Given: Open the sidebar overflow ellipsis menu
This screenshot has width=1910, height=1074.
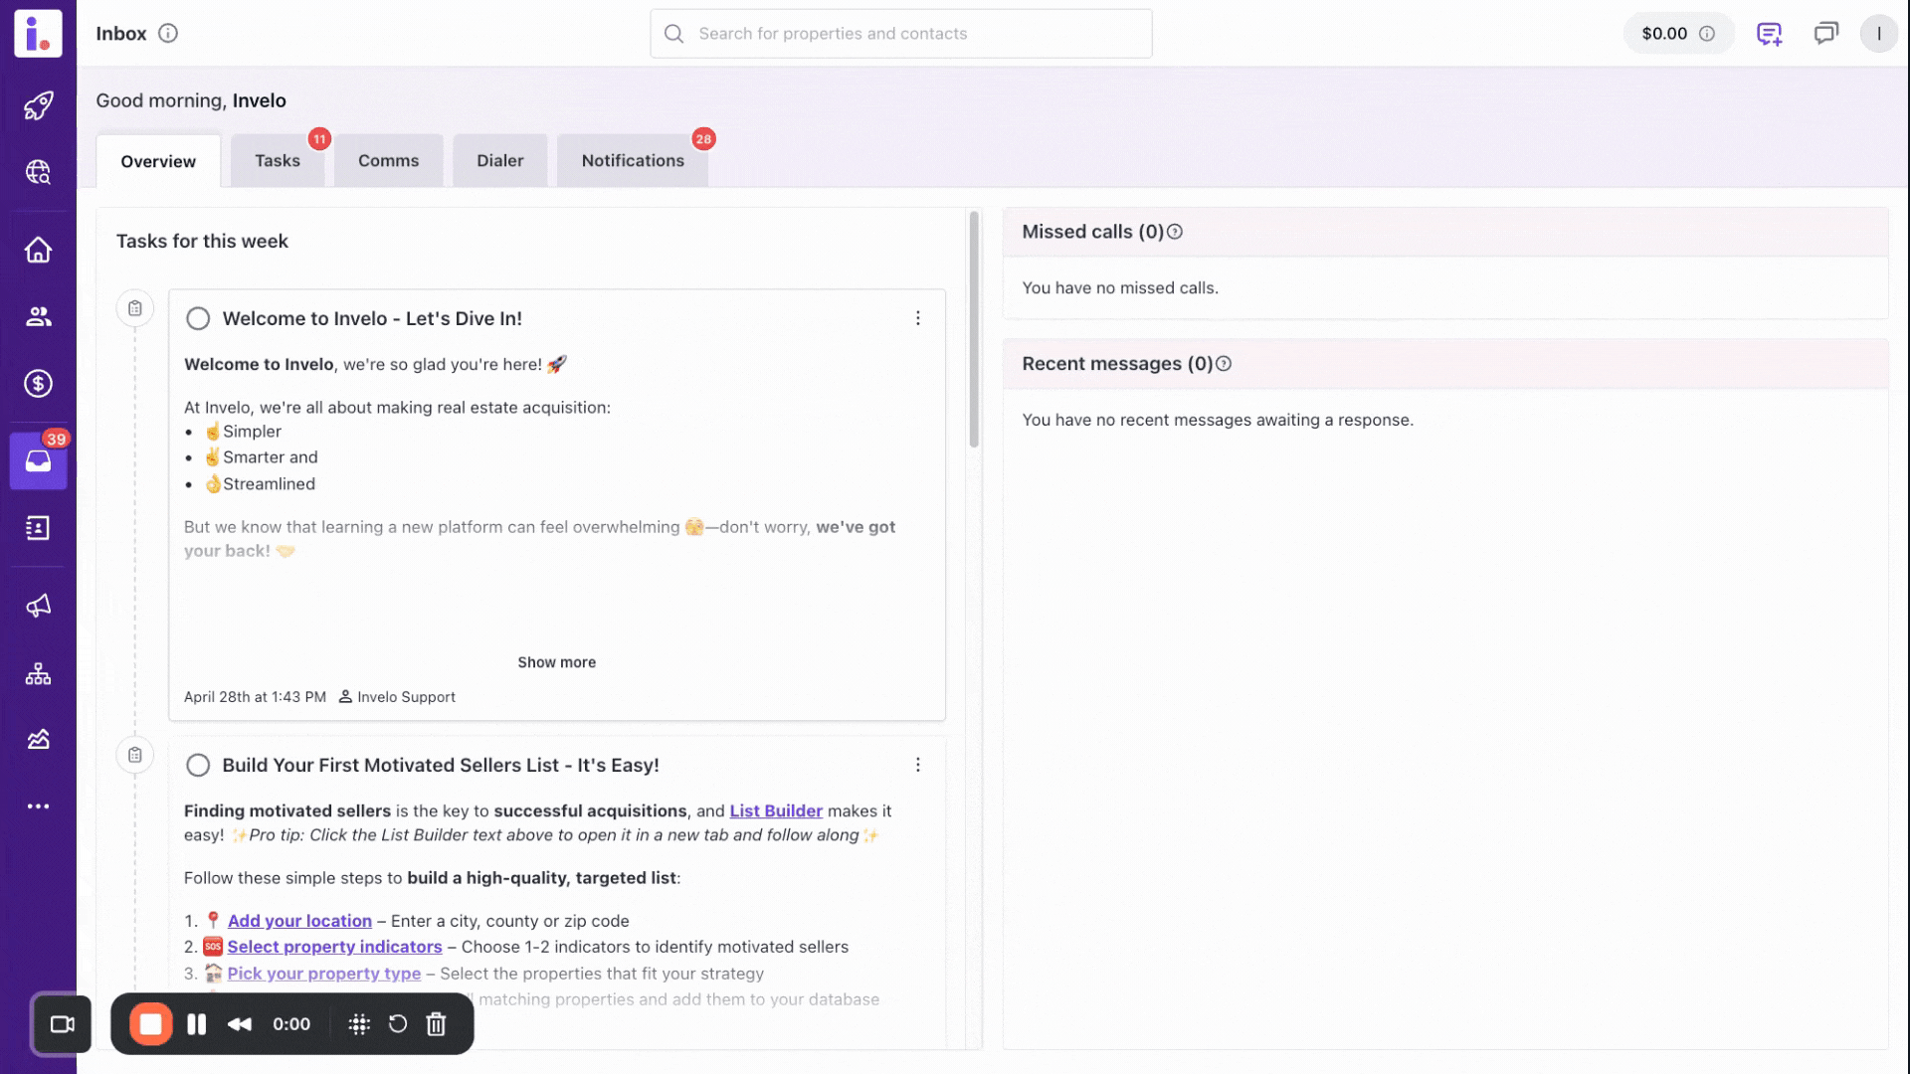Looking at the screenshot, I should [x=38, y=805].
